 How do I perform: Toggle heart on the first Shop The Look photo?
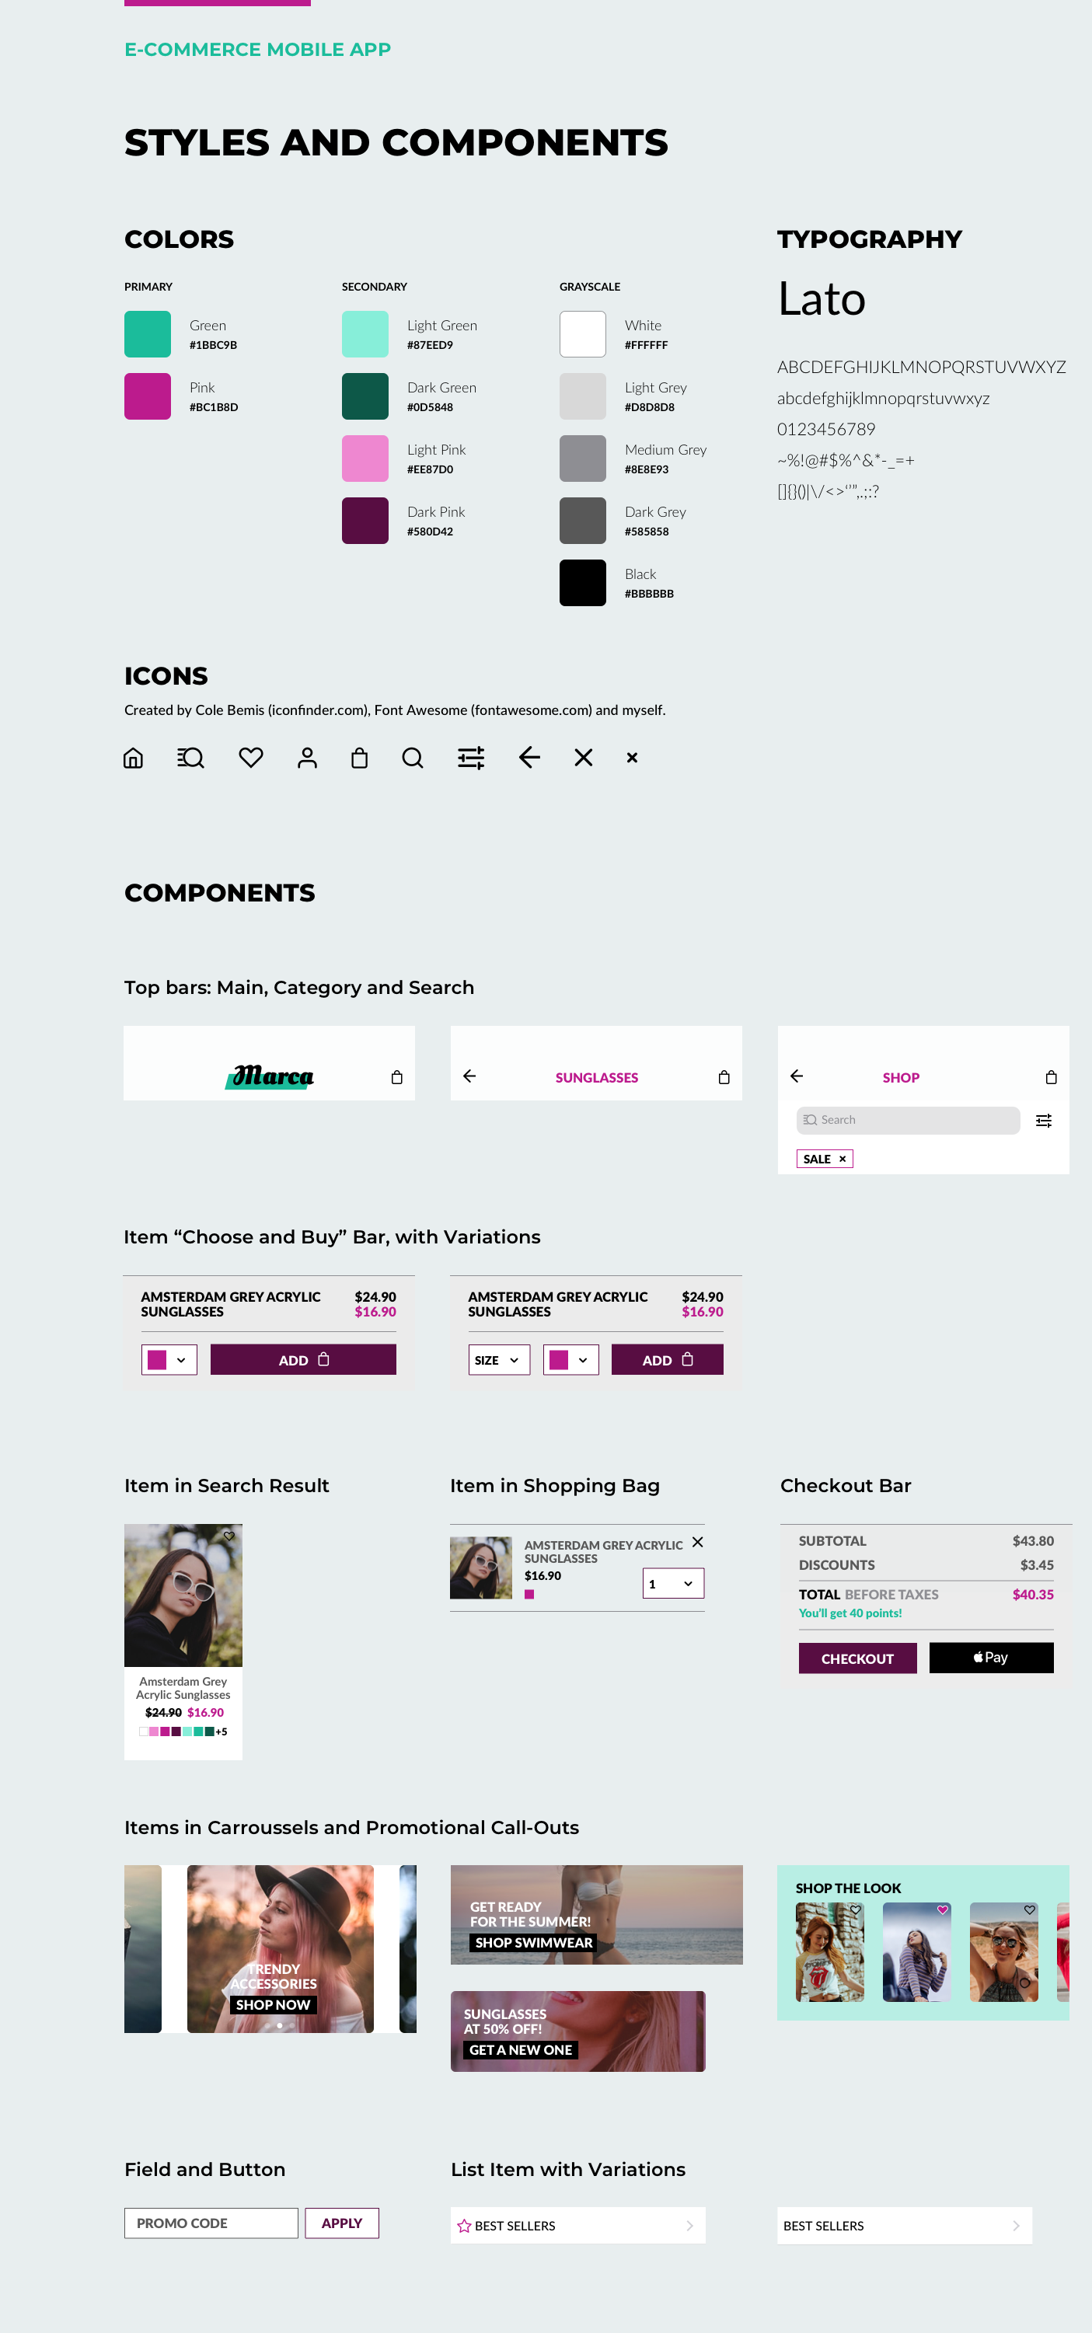[855, 1910]
